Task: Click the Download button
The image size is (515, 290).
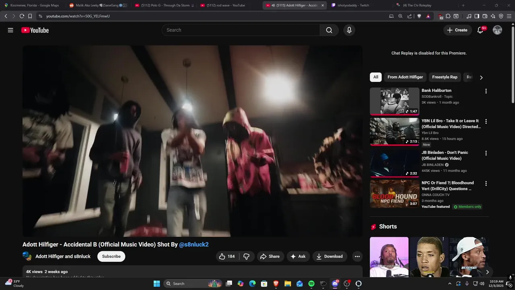Action: coord(330,257)
